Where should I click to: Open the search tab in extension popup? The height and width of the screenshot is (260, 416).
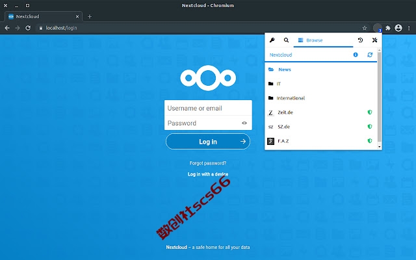click(286, 40)
